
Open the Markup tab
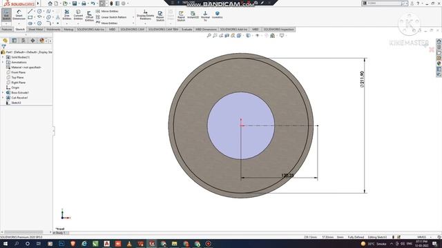click(x=68, y=29)
